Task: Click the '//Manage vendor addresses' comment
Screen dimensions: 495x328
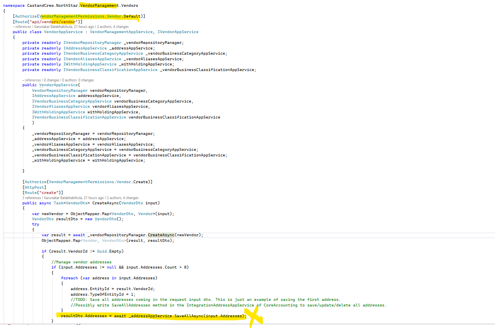Action: tap(82, 262)
